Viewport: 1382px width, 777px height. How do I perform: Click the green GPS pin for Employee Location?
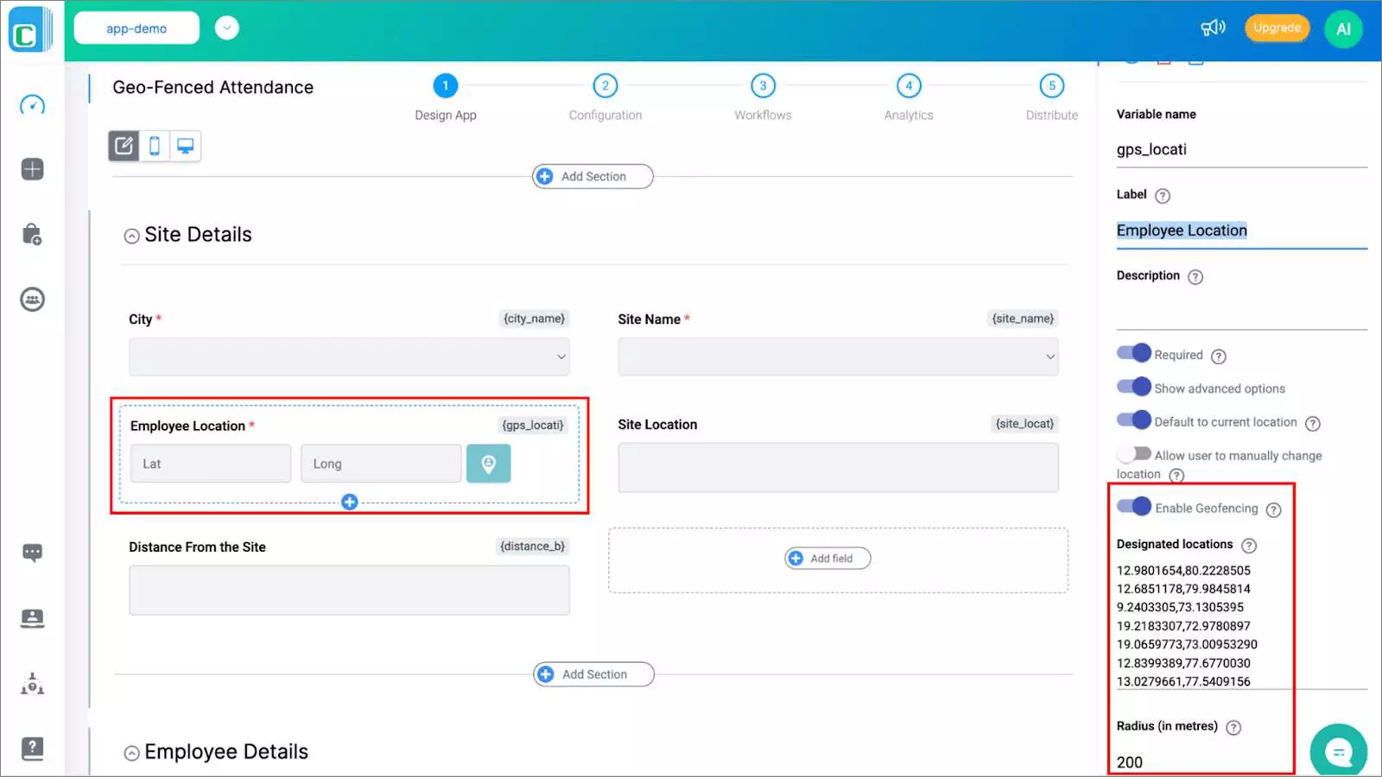488,464
